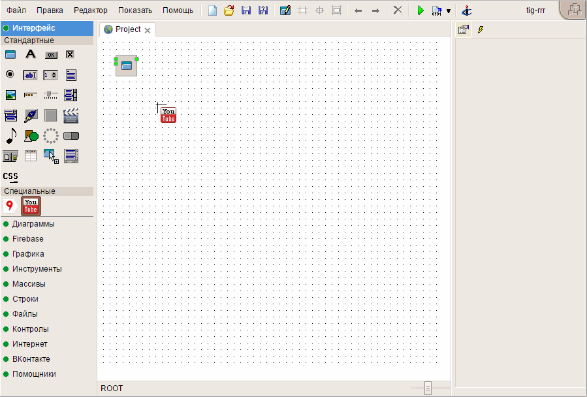
Task: Create a new project file
Action: click(x=212, y=10)
